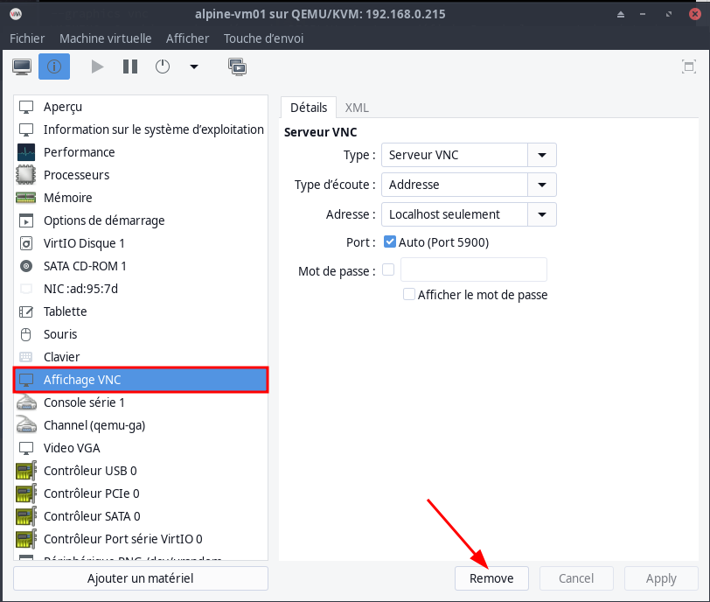Toggle fullscreen icon in the toolbar
Image resolution: width=710 pixels, height=602 pixels.
(689, 66)
